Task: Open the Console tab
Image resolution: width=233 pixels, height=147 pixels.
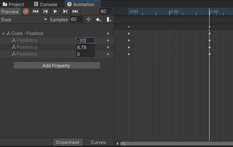Action: click(46, 4)
